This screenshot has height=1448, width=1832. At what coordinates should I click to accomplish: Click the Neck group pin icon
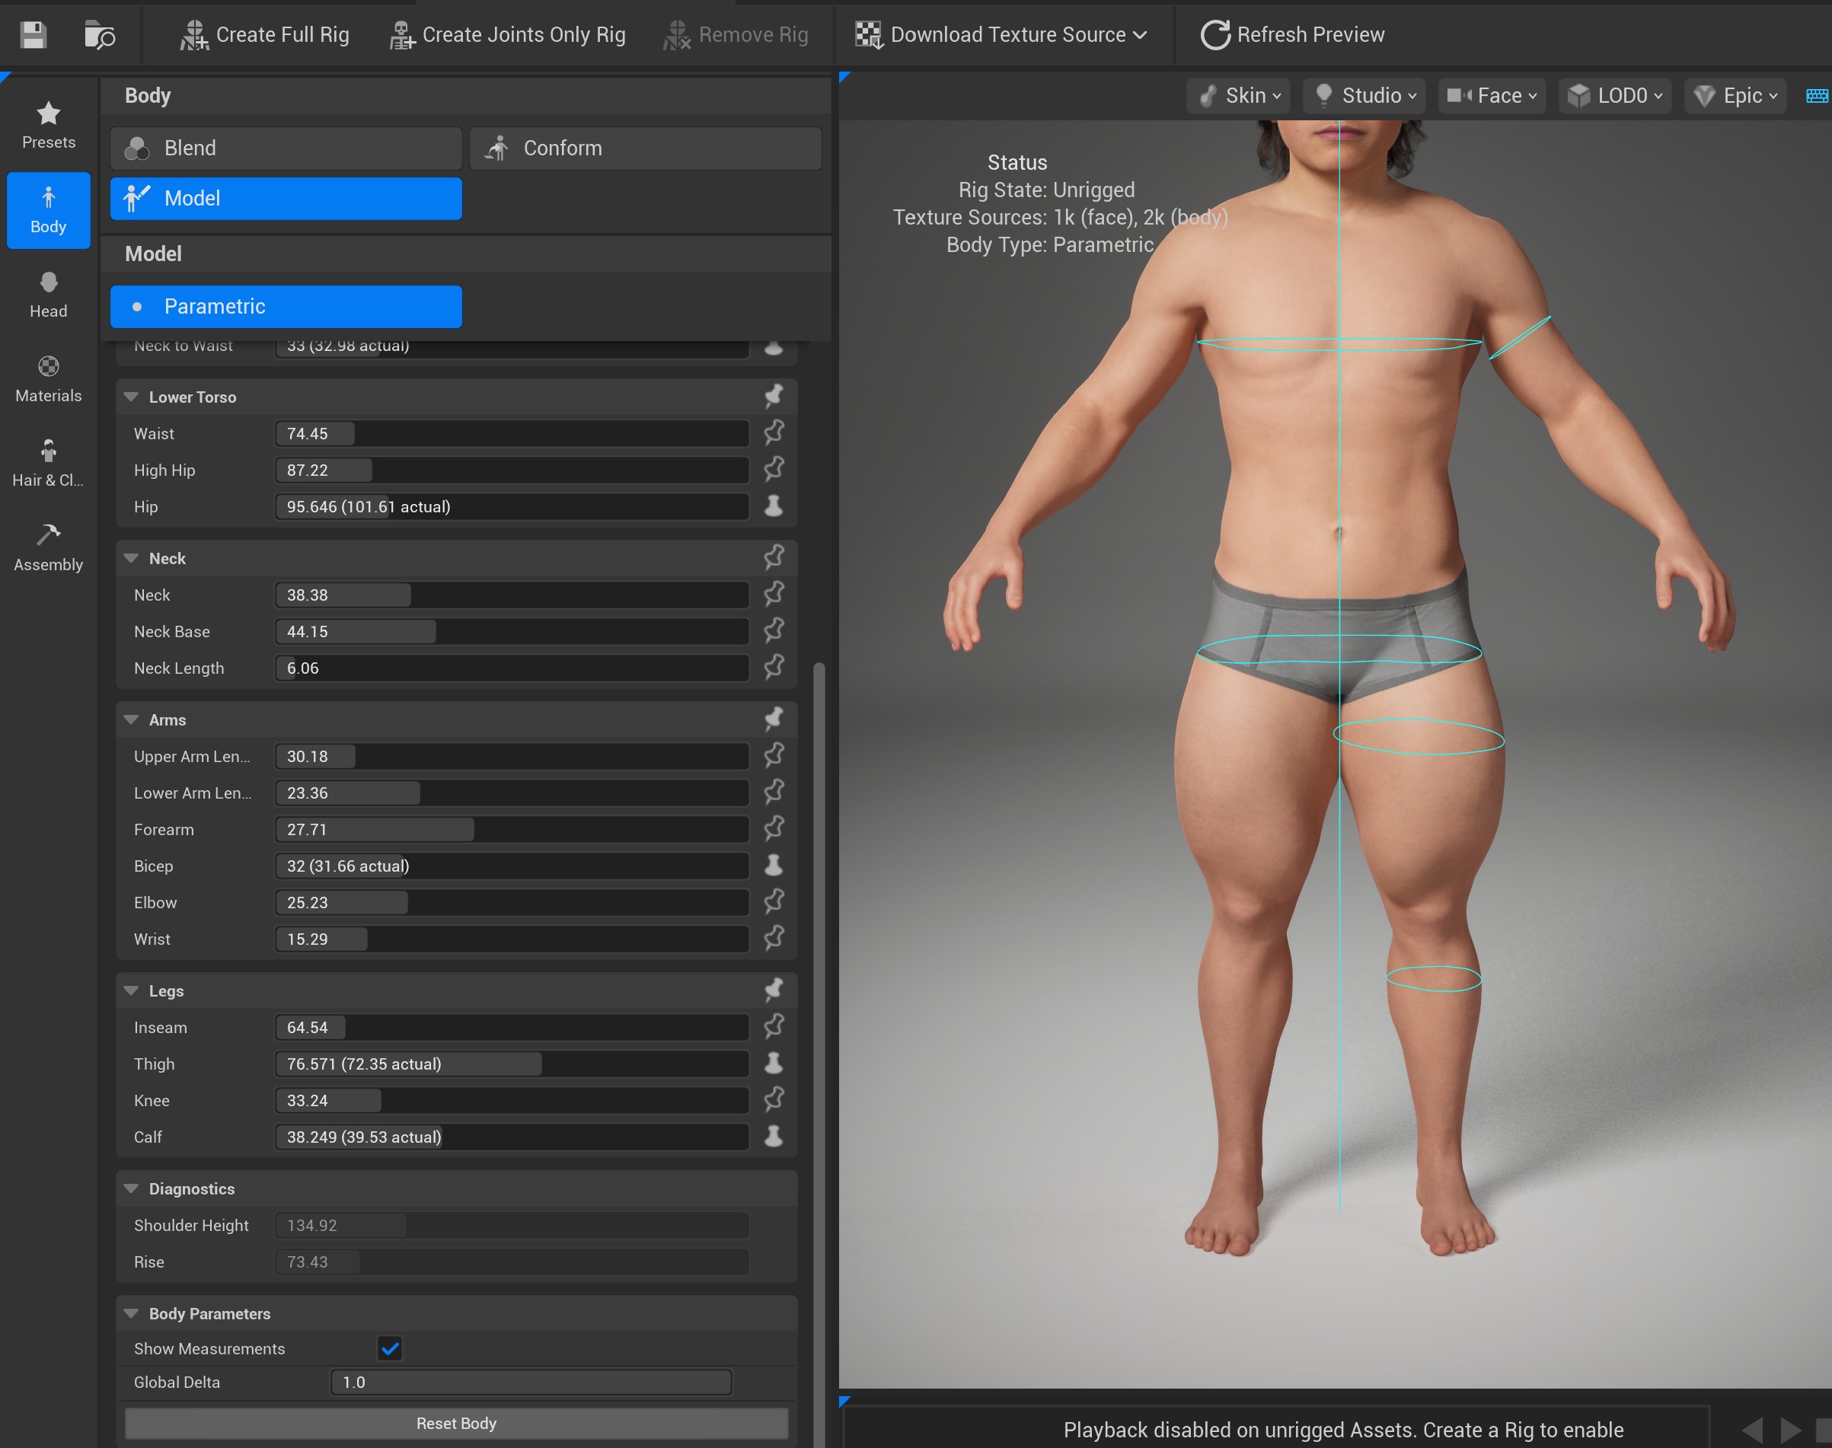pos(773,558)
